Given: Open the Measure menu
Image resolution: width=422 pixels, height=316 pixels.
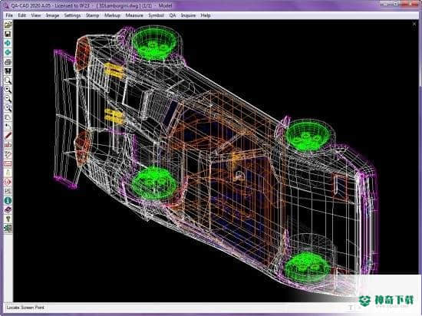Looking at the screenshot, I should [x=134, y=15].
